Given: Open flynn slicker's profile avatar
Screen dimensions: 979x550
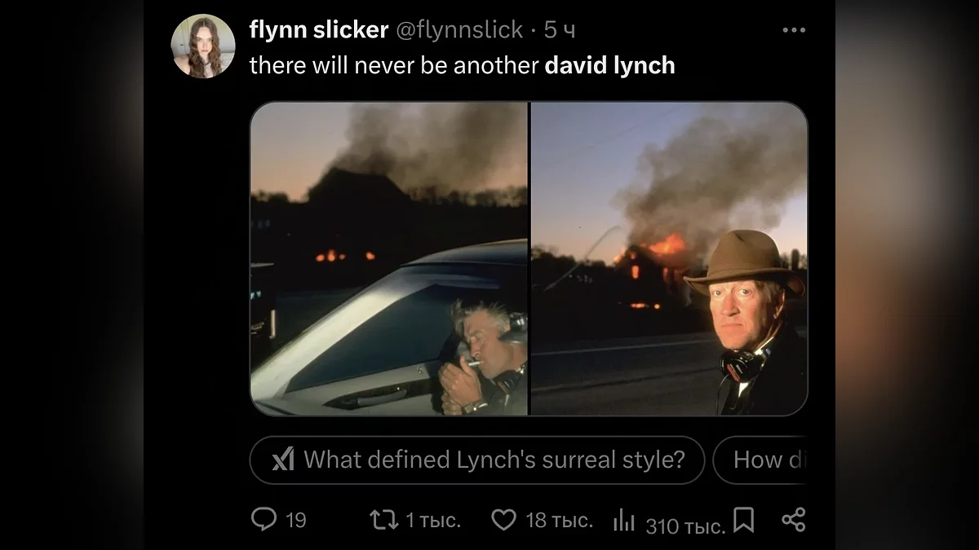Looking at the screenshot, I should tap(203, 46).
